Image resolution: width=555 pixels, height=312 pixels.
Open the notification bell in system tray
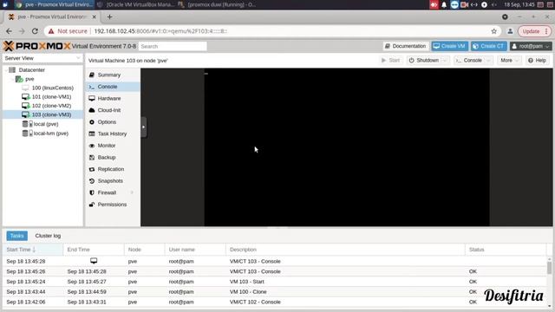444,4
